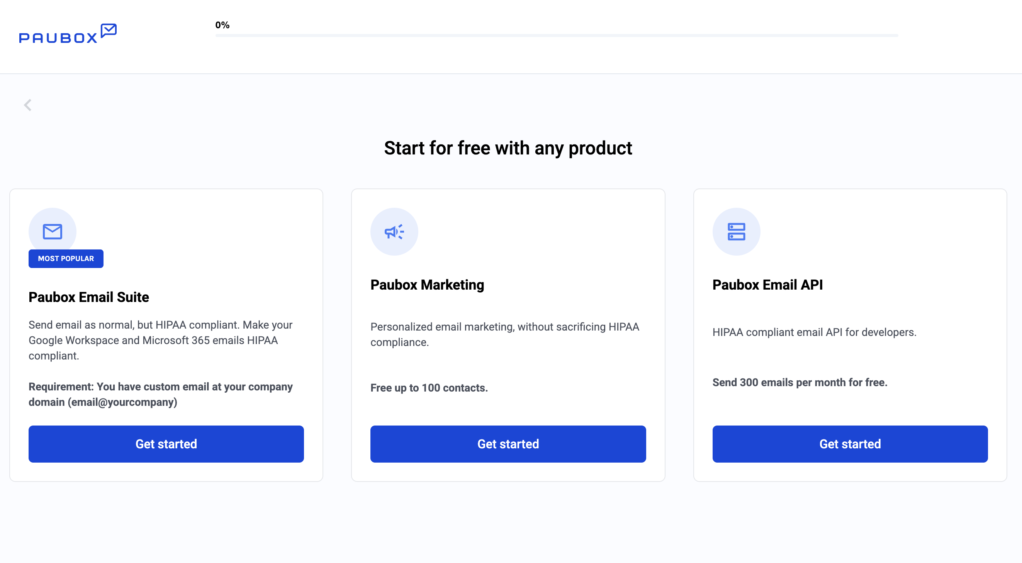This screenshot has width=1022, height=563.
Task: Click the server icon for Email API
Action: (x=736, y=232)
